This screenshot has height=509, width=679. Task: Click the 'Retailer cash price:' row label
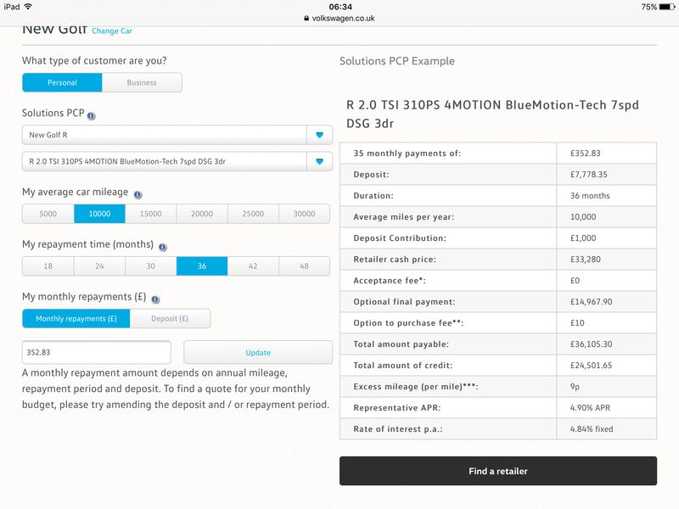coord(395,260)
